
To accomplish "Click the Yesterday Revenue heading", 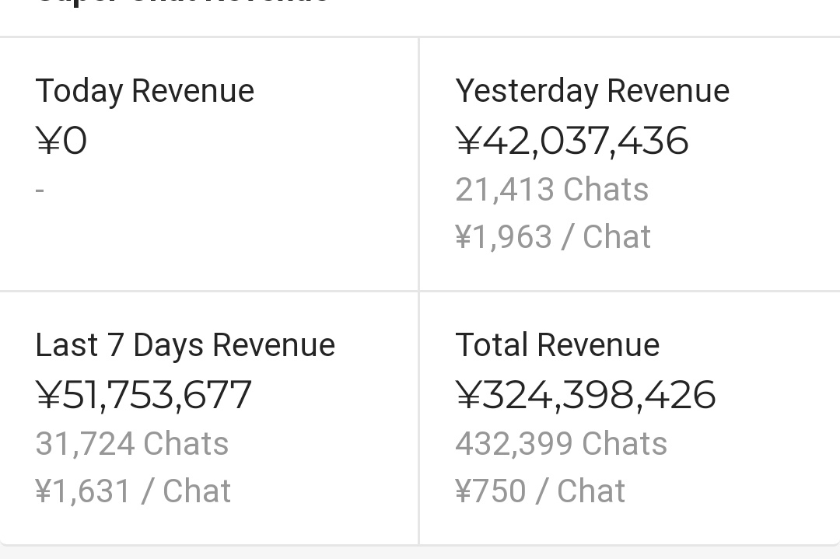I will [592, 91].
